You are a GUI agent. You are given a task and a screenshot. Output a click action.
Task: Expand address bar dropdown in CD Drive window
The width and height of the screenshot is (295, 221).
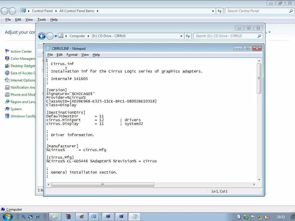point(181,36)
